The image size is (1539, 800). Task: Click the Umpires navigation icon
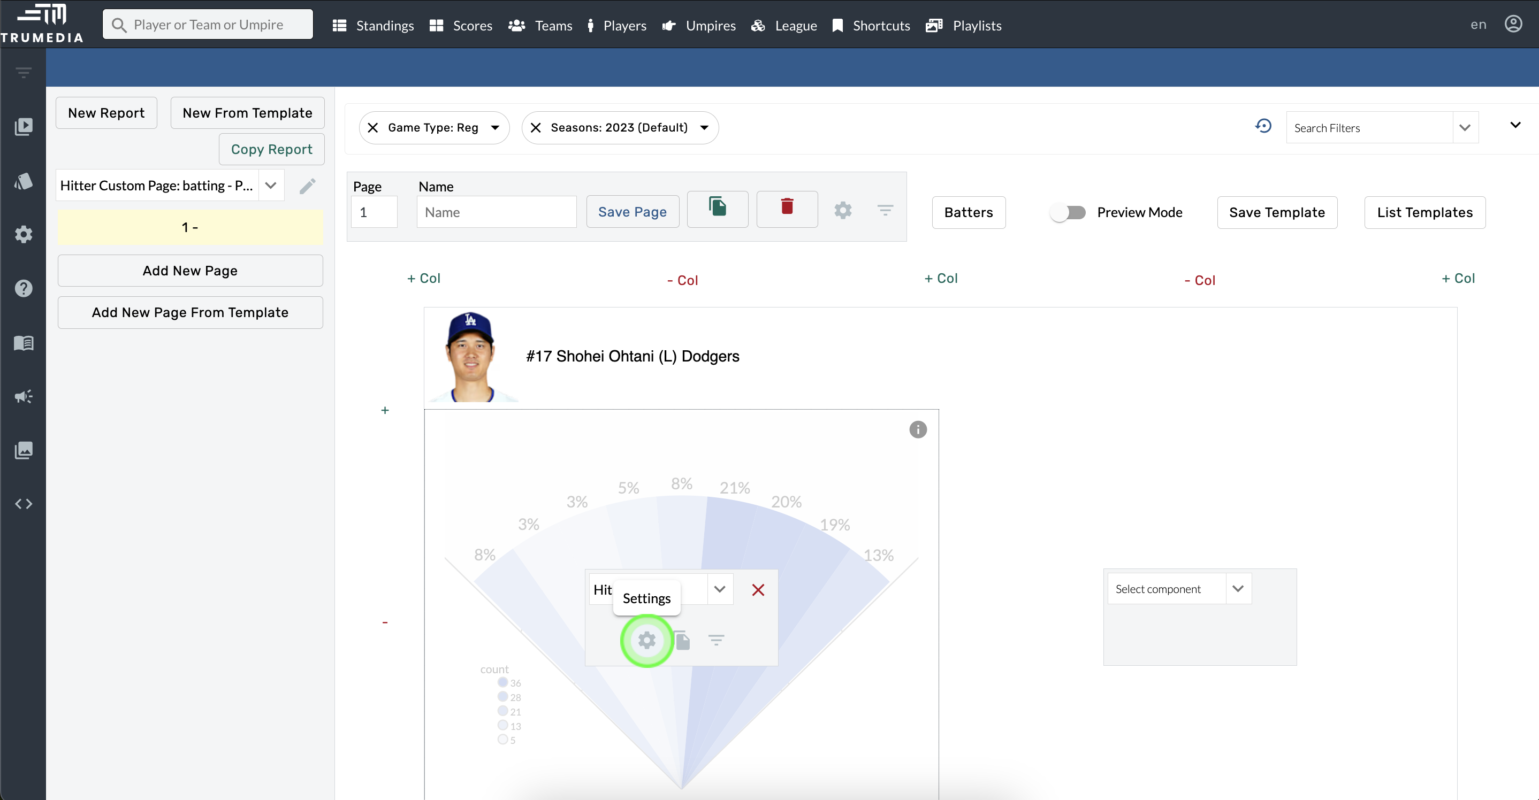coord(669,25)
